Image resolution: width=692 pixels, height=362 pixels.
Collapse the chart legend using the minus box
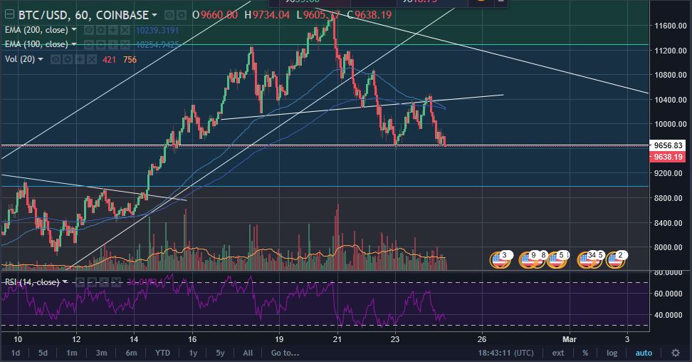9,14
